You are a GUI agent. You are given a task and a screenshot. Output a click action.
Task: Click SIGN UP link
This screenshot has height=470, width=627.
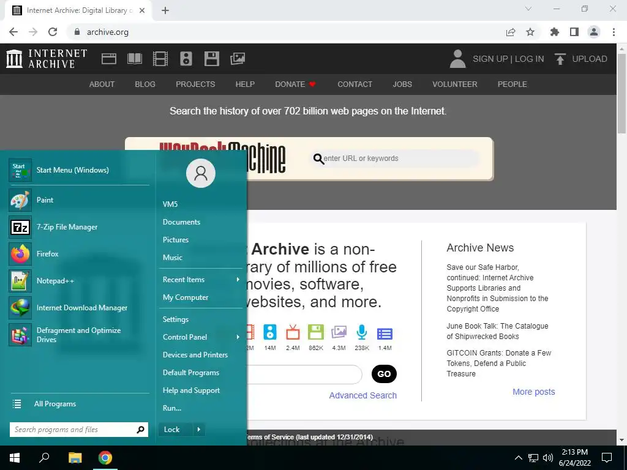click(490, 59)
